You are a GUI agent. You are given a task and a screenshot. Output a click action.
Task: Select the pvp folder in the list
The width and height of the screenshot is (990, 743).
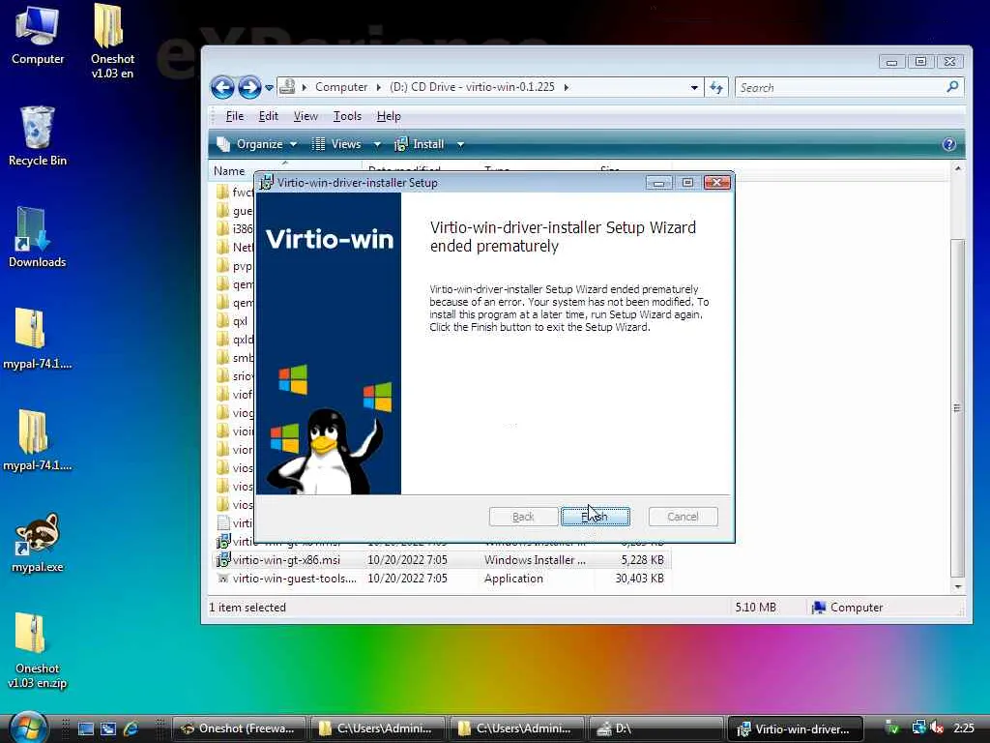click(234, 266)
